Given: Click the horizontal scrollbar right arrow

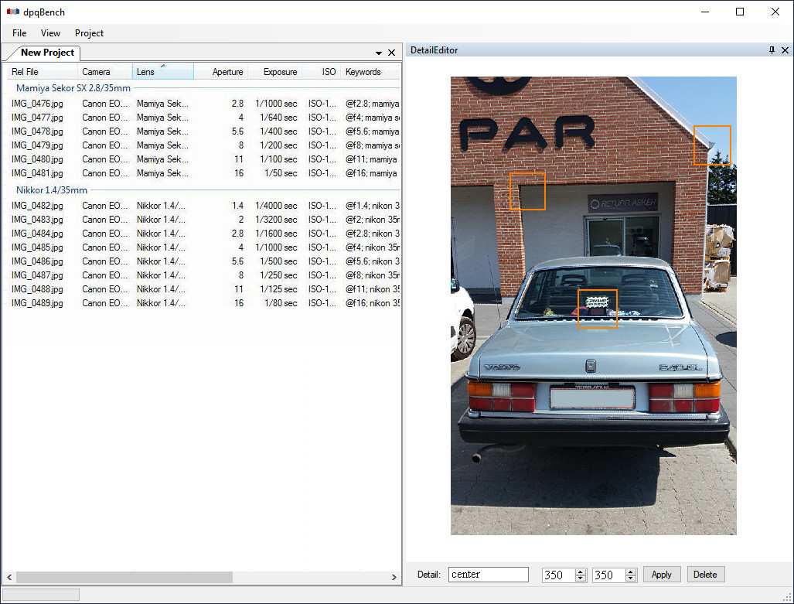Looking at the screenshot, I should [x=393, y=577].
